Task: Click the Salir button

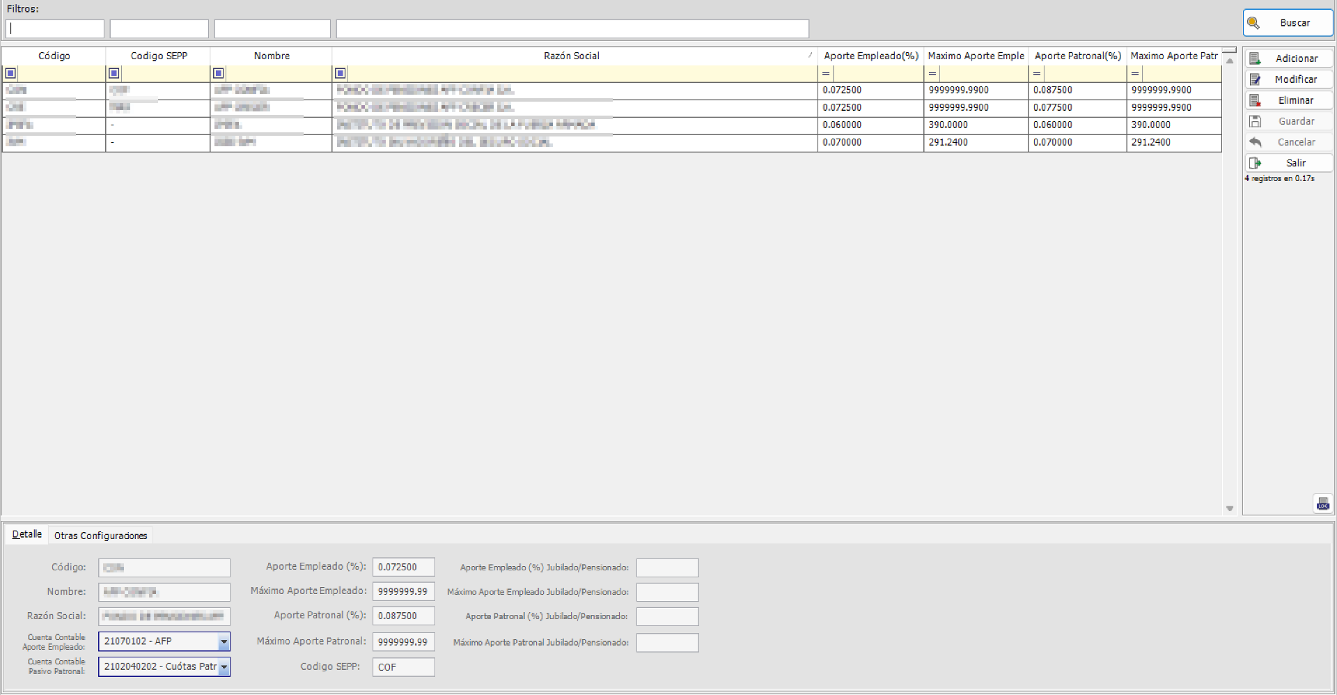Action: click(x=1297, y=162)
